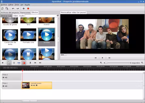Clear the effects search field

(x=58, y=16)
